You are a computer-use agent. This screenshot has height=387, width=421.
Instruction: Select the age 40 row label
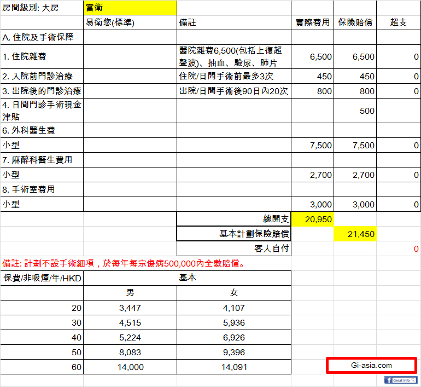click(42, 337)
